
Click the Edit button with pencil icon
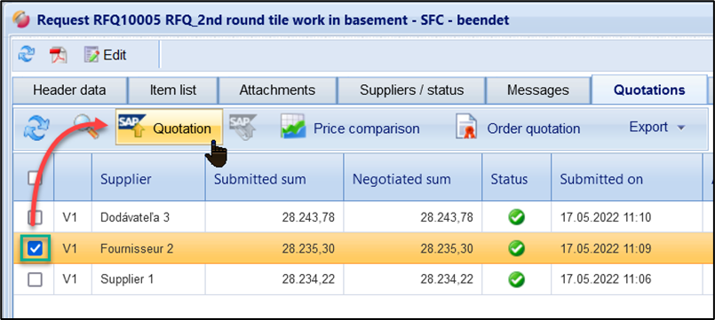(x=105, y=55)
